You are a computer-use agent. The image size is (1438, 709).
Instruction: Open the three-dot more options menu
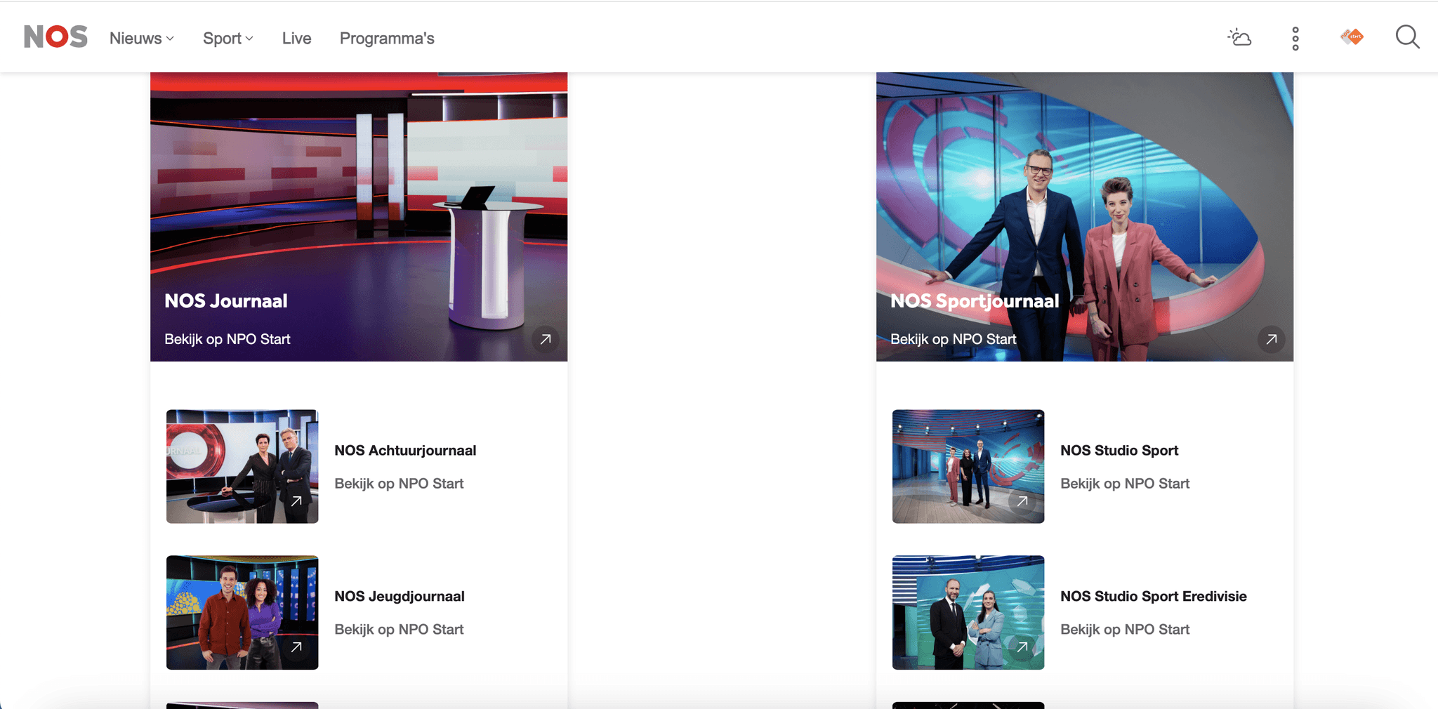pos(1295,39)
